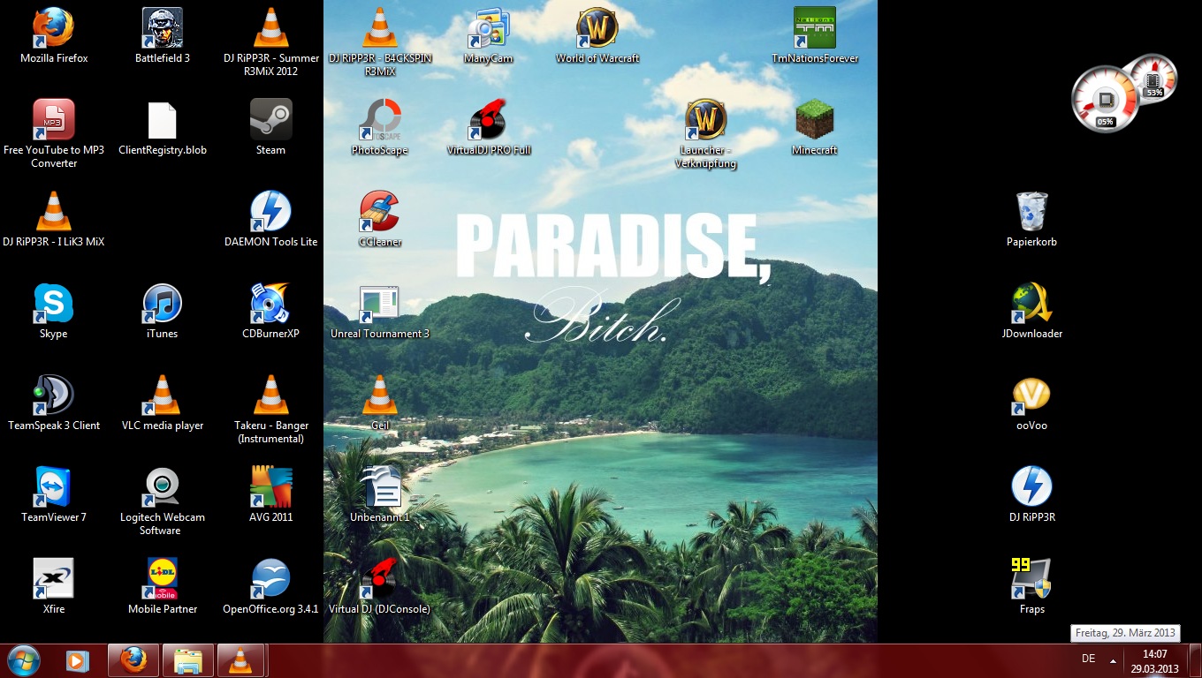Click the Minecraft grass block icon
1202x678 pixels.
(814, 121)
